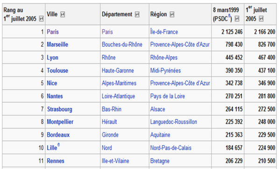This screenshot has height=169, width=280.
Task: Sort table by Département column icon
Action: point(137,14)
